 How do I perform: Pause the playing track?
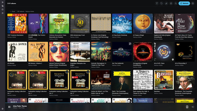[x=9, y=107]
